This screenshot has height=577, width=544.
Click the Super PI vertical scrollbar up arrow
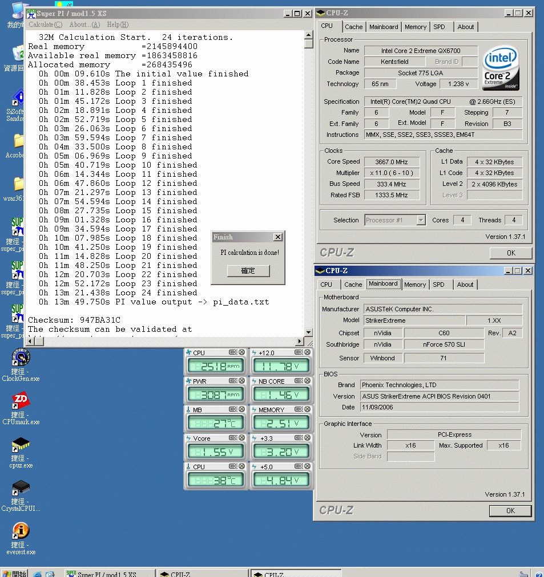point(309,35)
